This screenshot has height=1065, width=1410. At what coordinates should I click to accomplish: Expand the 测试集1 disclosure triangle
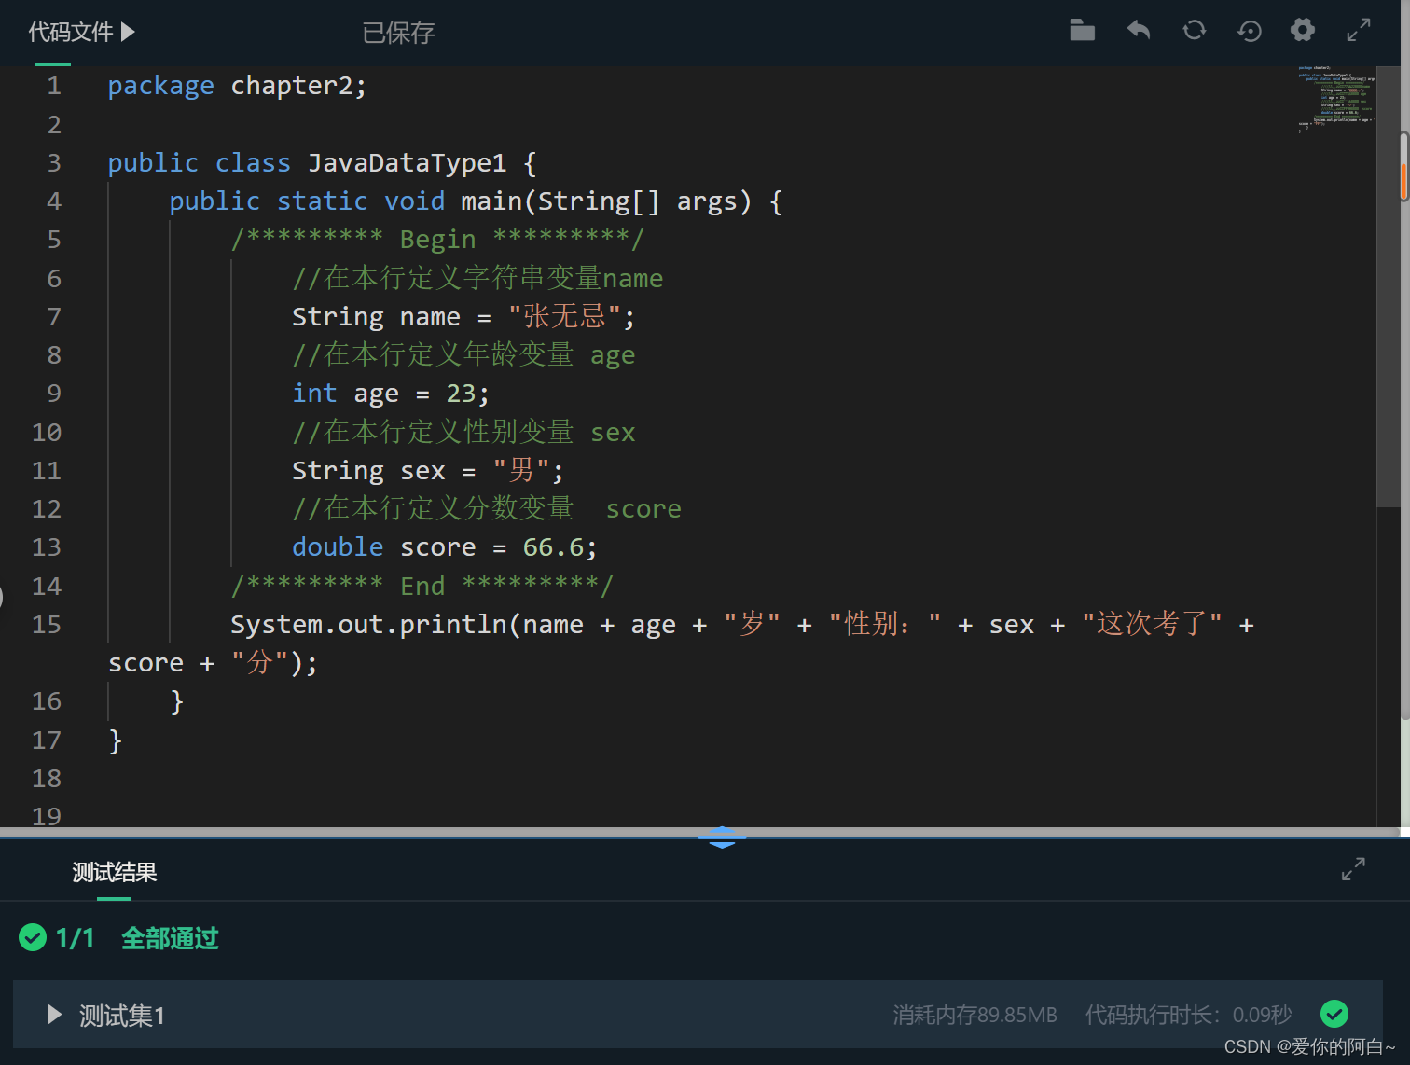[53, 1015]
